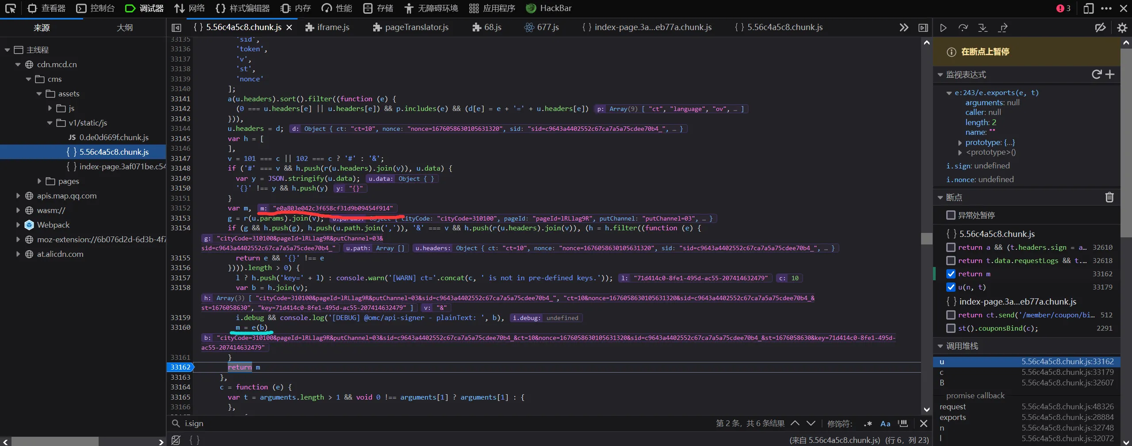Show more editor tabs with double chevron
This screenshot has width=1132, height=446.
click(904, 27)
